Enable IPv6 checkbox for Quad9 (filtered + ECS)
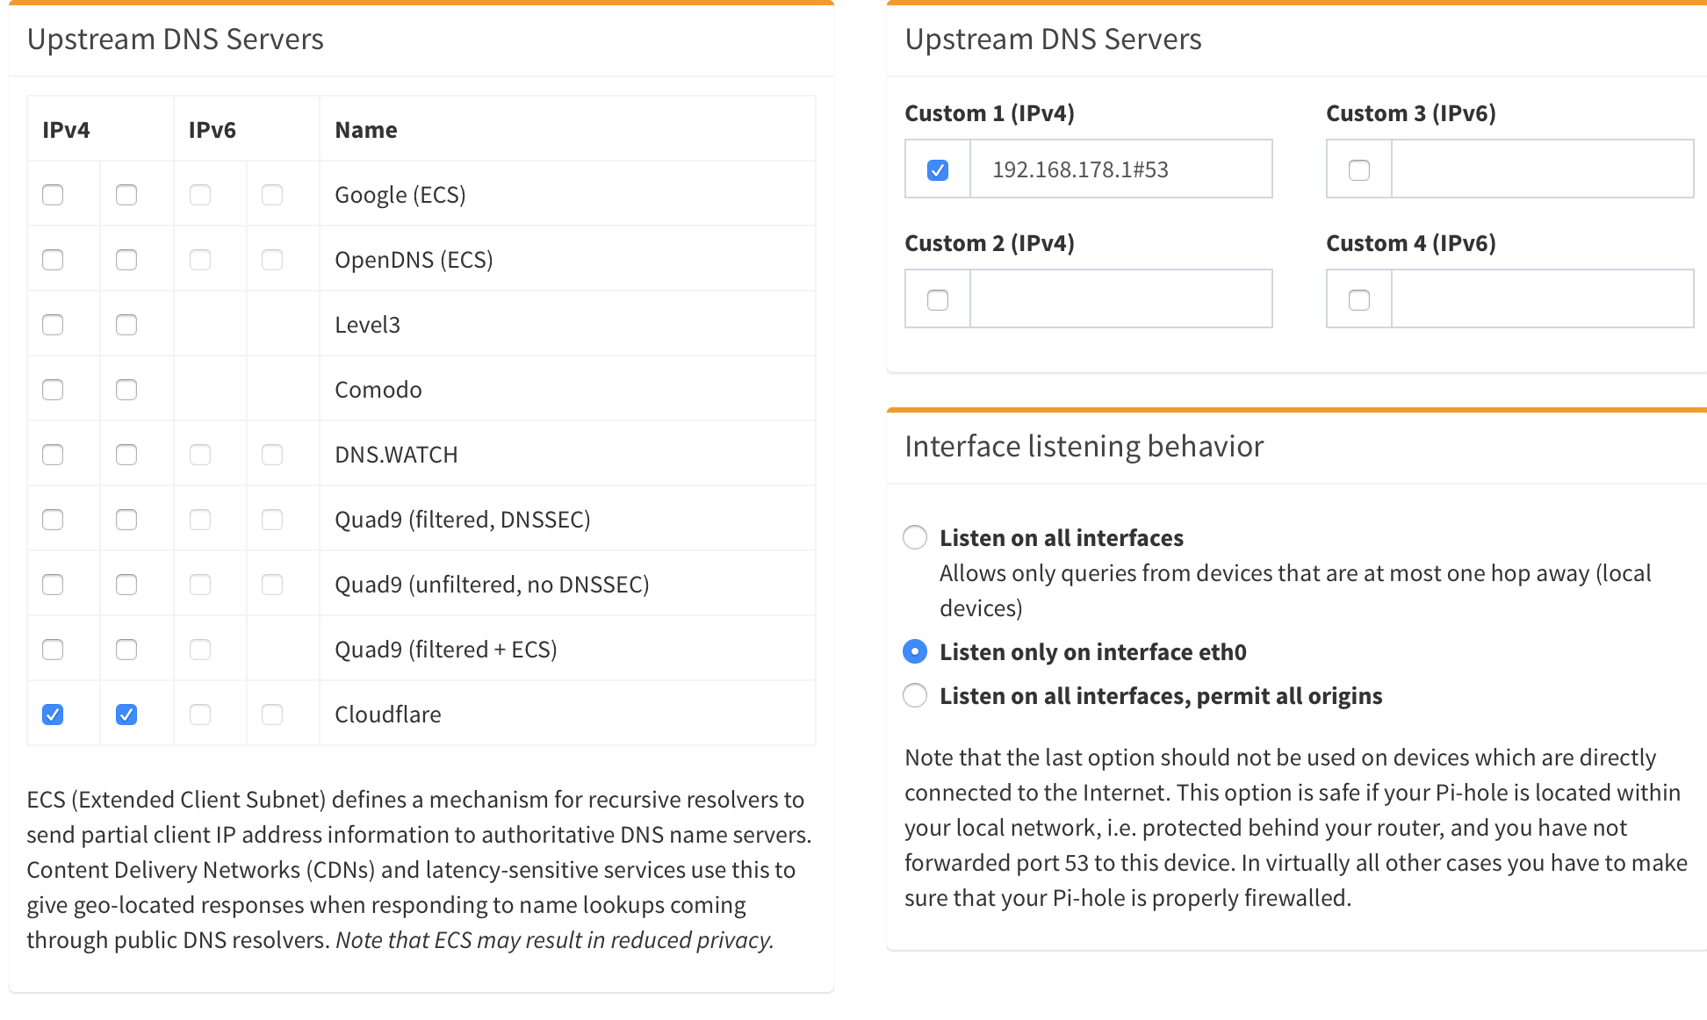Viewport: 1707px width, 1020px height. point(200,649)
